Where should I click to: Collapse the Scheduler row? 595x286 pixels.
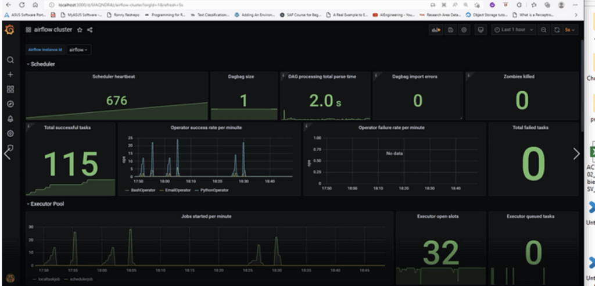[x=41, y=64]
